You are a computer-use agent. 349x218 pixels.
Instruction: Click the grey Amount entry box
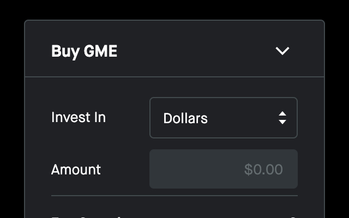tap(224, 169)
